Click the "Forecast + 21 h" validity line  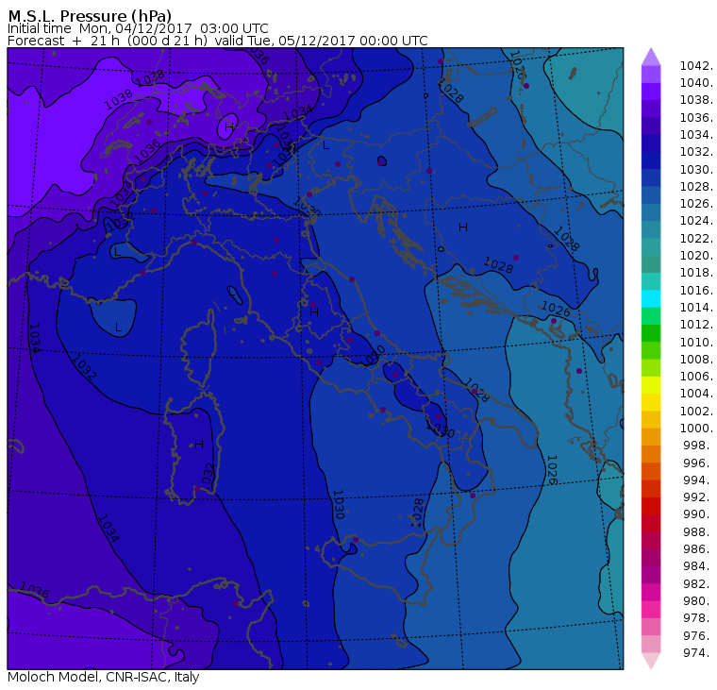point(218,41)
